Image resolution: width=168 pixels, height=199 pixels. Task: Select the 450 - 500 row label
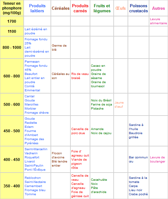pyautogui.click(x=12, y=131)
